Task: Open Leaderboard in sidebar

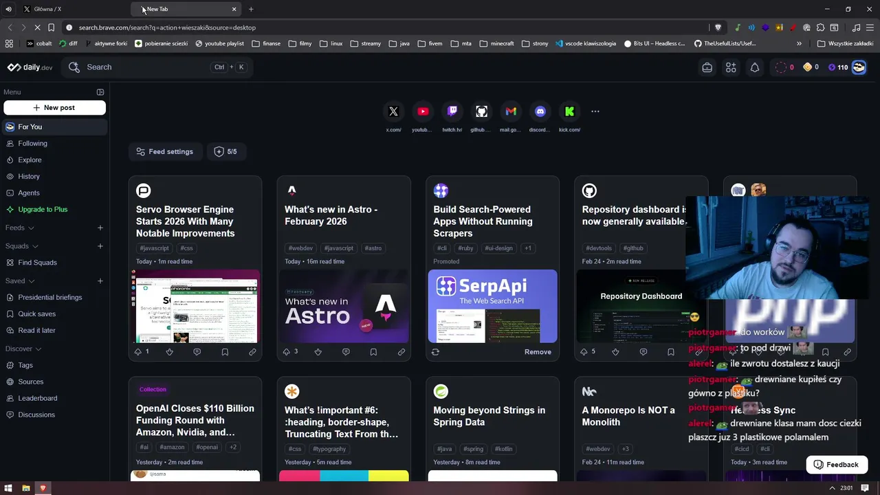Action: coord(54,399)
